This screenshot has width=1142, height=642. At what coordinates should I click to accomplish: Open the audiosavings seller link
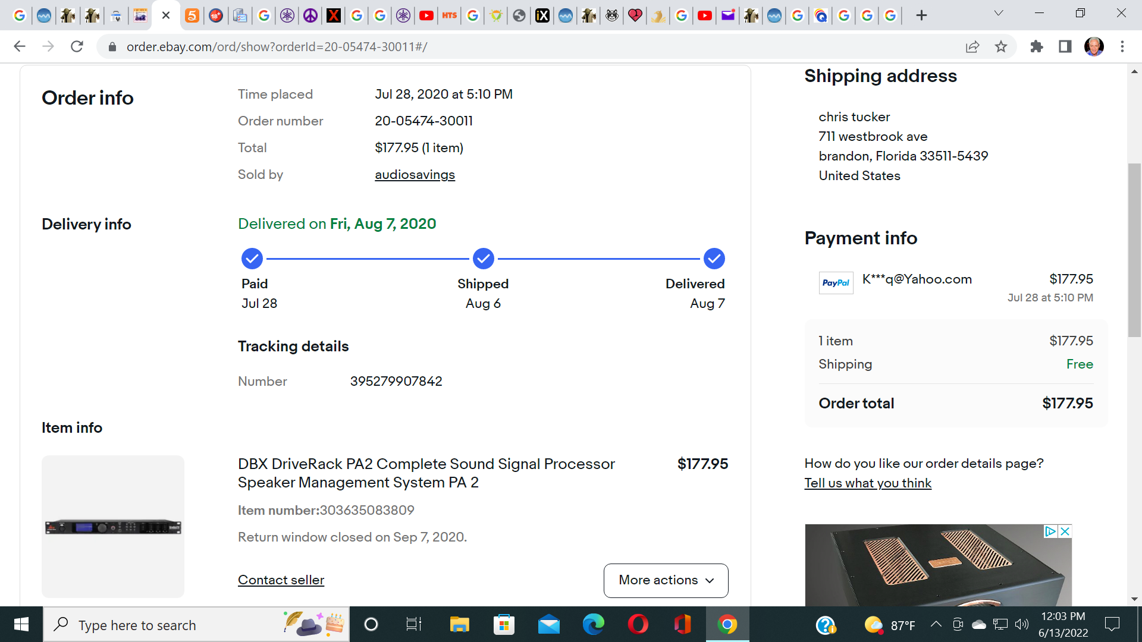coord(415,175)
